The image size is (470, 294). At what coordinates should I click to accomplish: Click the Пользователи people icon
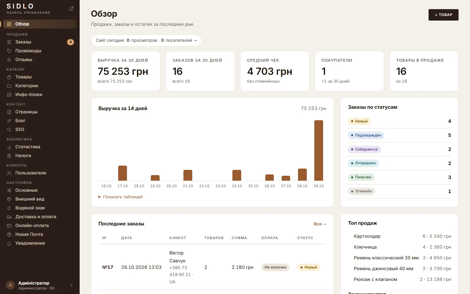[9, 173]
